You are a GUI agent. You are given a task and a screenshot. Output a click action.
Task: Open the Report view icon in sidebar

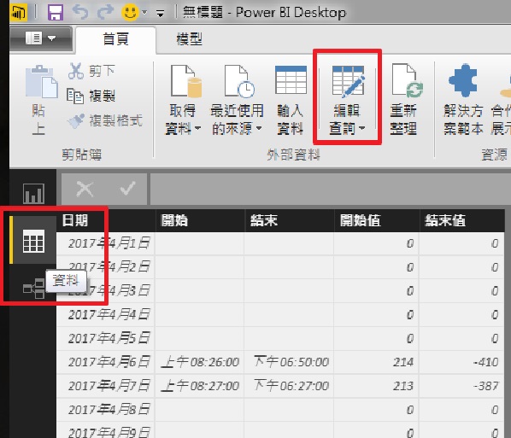[33, 194]
